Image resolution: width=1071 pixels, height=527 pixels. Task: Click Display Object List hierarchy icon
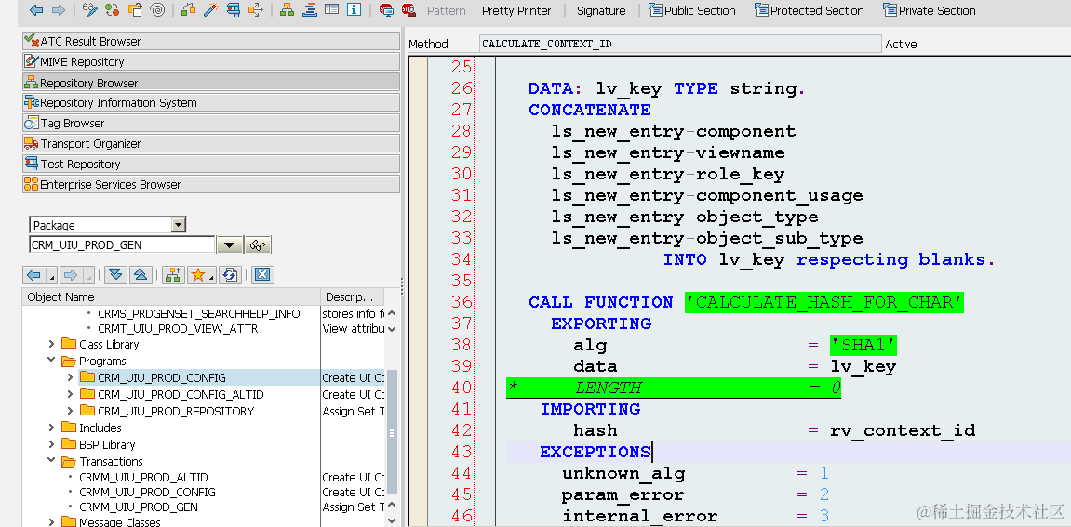288,10
